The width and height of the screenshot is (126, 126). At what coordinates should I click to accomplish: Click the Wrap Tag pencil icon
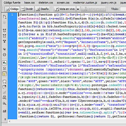coord(5,92)
